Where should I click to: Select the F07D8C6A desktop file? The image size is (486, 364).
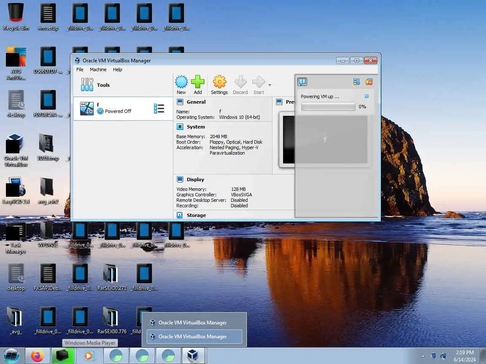(x=48, y=104)
